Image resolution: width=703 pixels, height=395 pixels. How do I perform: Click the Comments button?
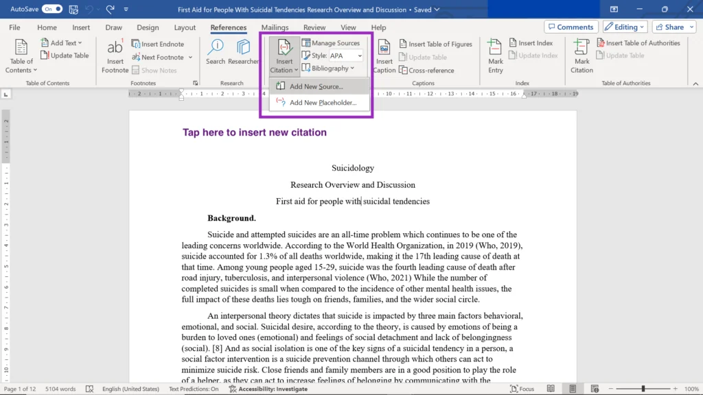pos(571,27)
